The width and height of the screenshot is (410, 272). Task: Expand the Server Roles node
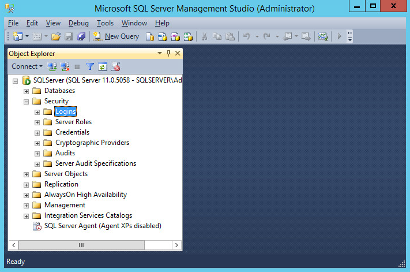click(37, 122)
